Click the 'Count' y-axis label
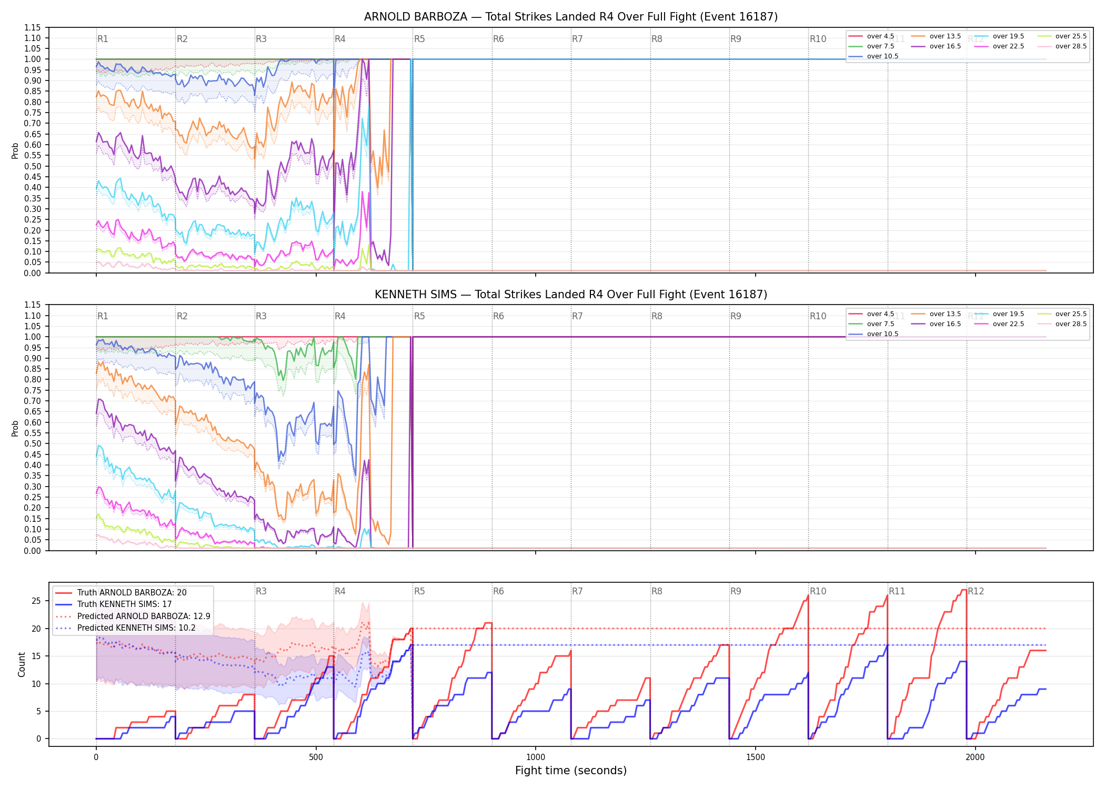 tap(22, 664)
